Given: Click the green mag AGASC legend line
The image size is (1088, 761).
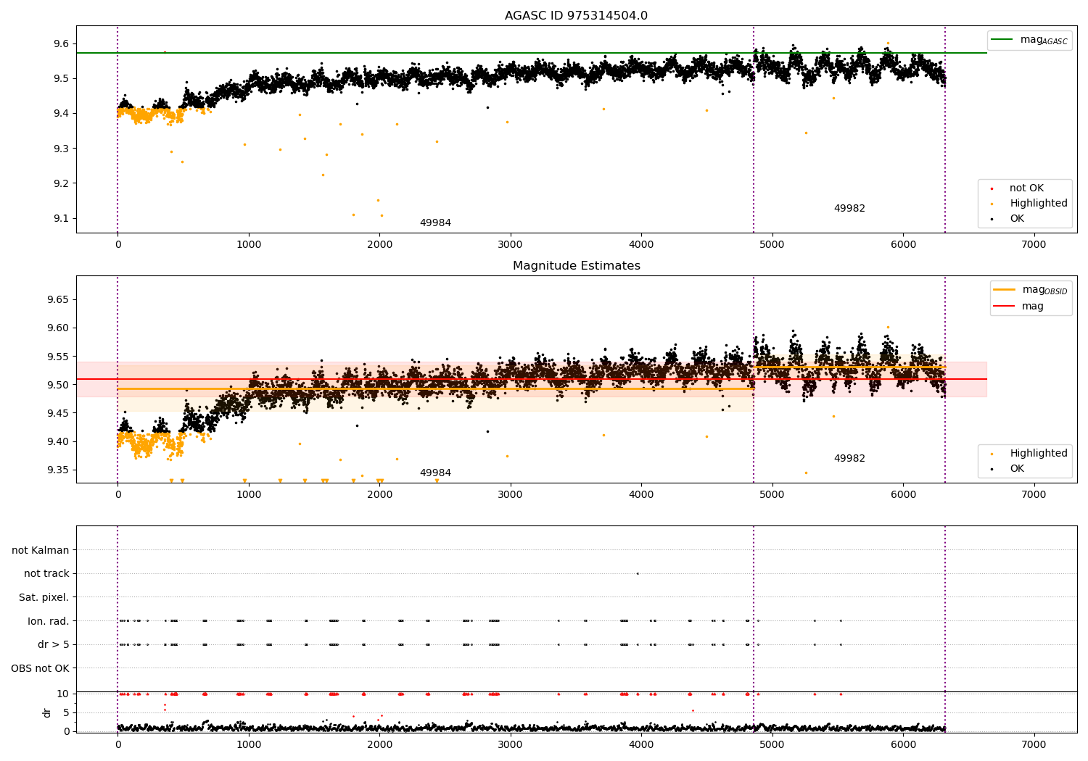Looking at the screenshot, I should [1002, 40].
